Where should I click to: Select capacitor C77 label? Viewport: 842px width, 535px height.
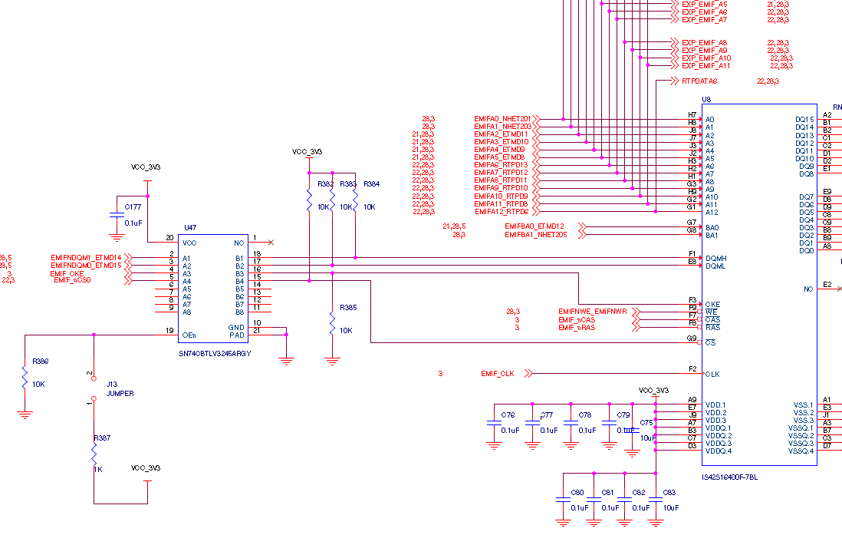(x=546, y=415)
